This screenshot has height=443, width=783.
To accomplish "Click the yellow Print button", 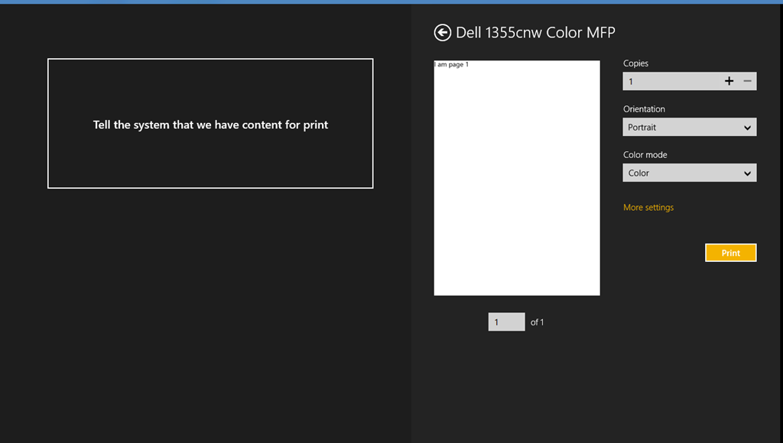I will (730, 253).
